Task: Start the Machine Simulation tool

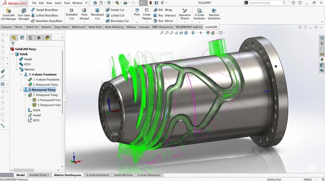Action: pyautogui.click(x=214, y=14)
